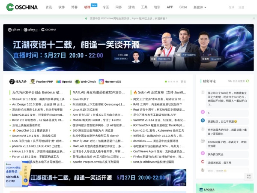Viewport: 257px width, 193px height.
Task: Open headline MATLAB 开发商遭受勒索软件攻击
Action: pyautogui.click(x=99, y=92)
